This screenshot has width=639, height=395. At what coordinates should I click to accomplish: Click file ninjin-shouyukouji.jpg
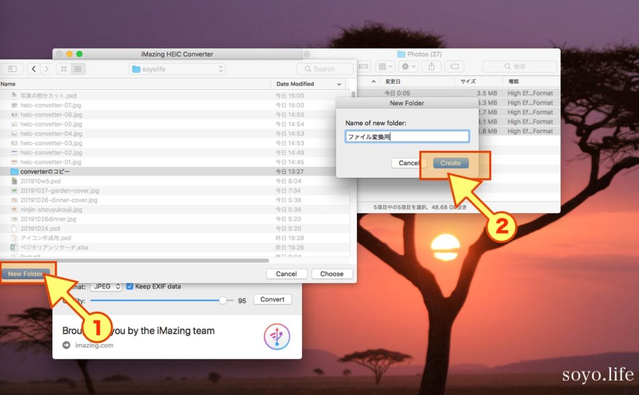coord(51,210)
